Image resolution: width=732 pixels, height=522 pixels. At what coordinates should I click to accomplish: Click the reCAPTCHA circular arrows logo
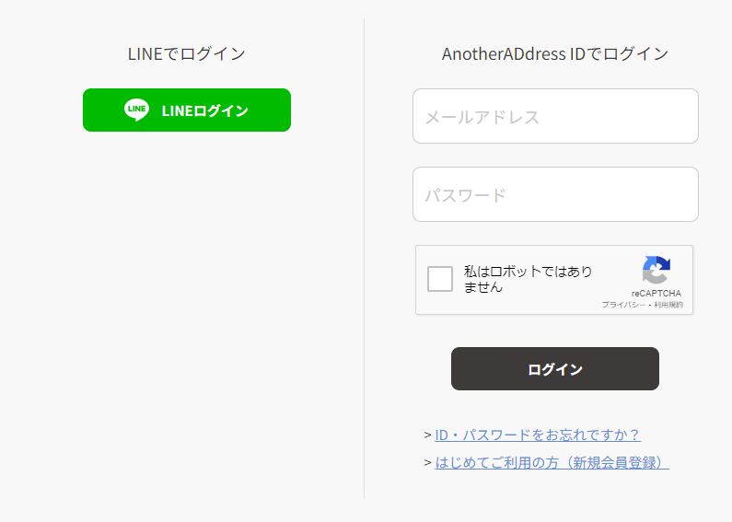[656, 270]
